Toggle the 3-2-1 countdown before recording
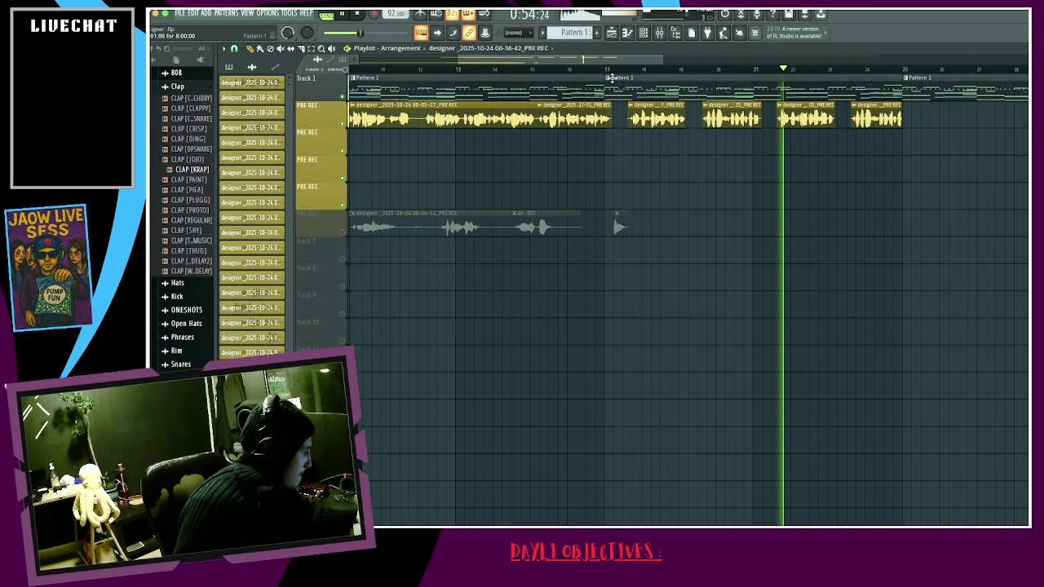1044x587 pixels. tap(451, 14)
